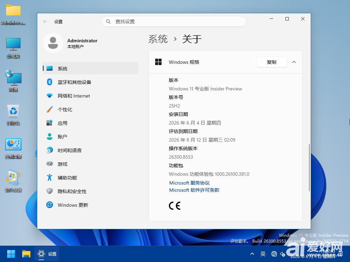Click the Settings page vertical scrollbar

[309, 168]
